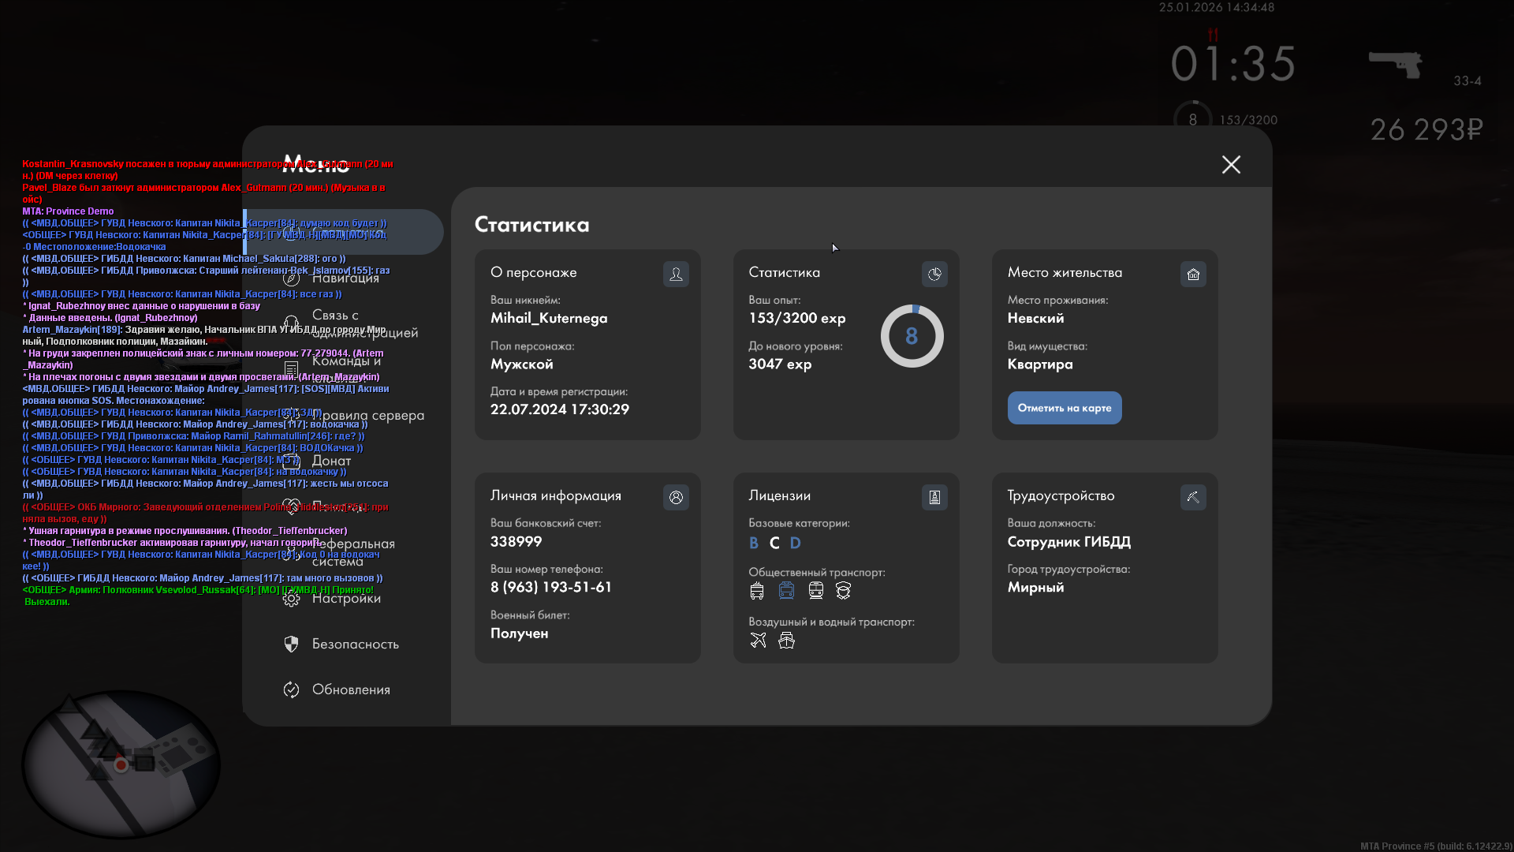Click the user circle icon in Личная информация
The width and height of the screenshot is (1514, 852).
(676, 497)
